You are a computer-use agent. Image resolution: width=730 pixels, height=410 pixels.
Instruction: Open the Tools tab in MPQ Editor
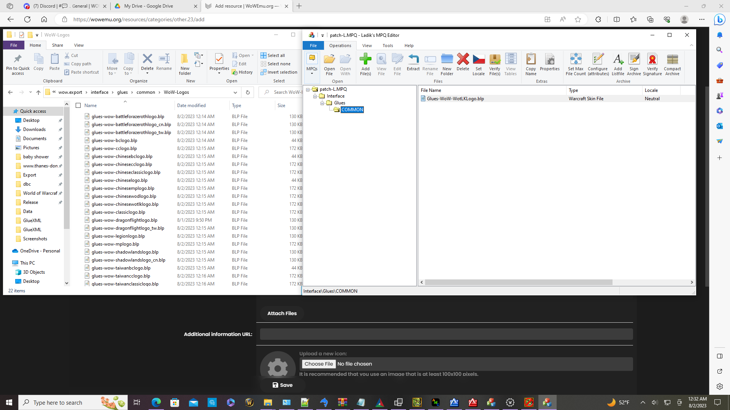[387, 46]
